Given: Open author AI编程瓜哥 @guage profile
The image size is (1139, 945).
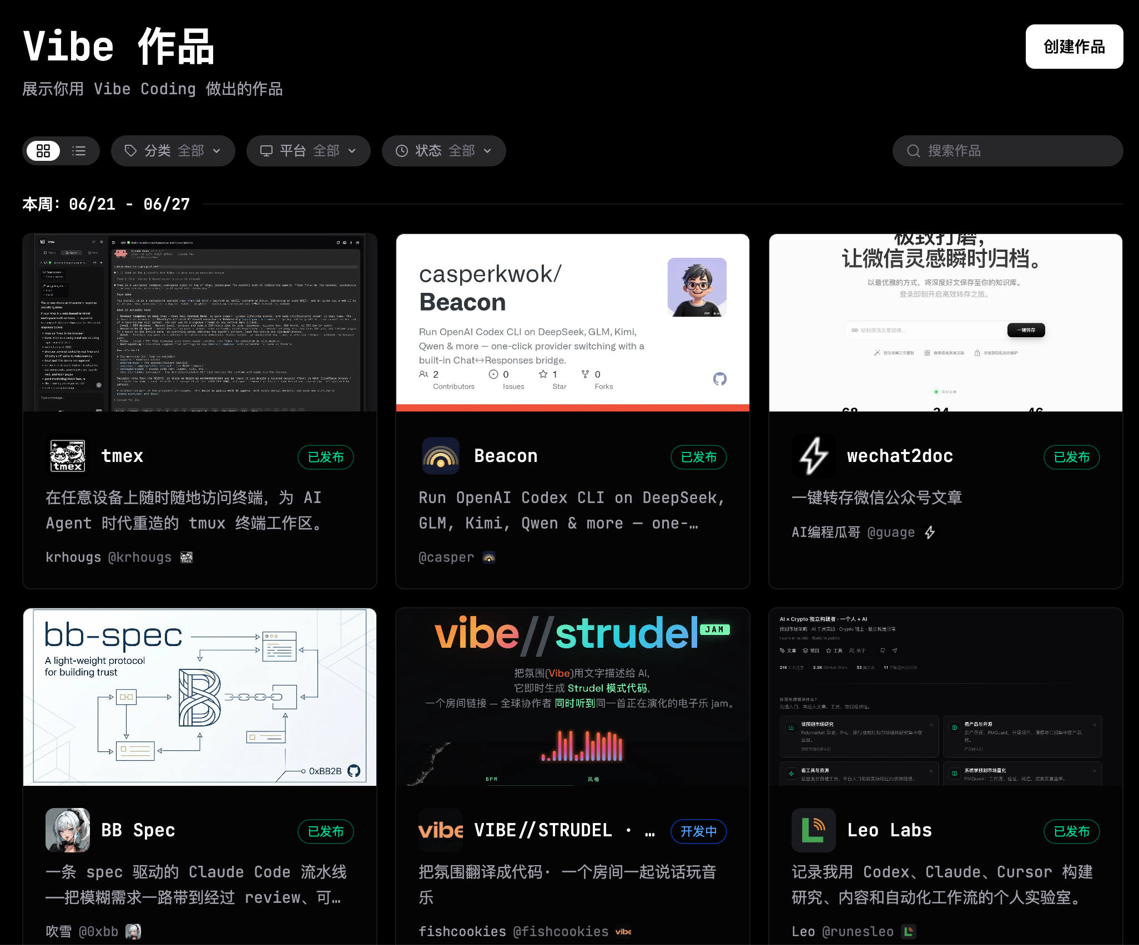Looking at the screenshot, I should tap(853, 532).
